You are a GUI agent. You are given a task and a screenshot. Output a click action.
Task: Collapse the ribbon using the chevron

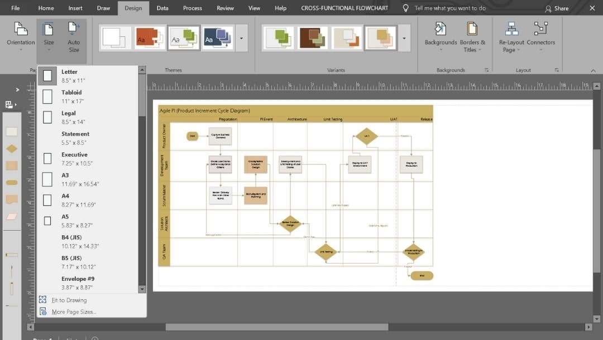[x=593, y=71]
